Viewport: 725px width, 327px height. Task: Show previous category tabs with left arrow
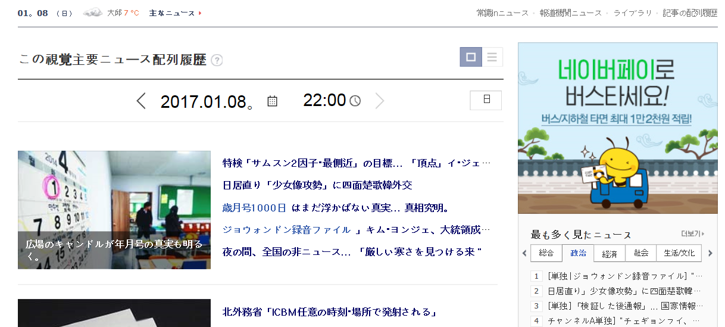tap(524, 253)
